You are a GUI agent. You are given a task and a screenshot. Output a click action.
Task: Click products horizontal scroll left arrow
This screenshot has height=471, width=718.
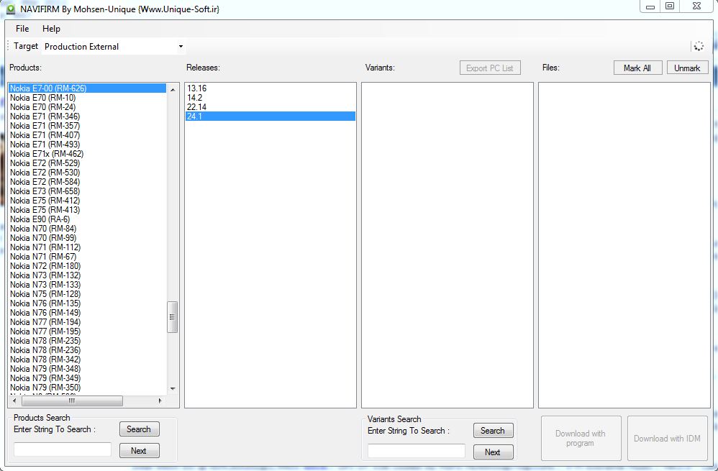14,401
